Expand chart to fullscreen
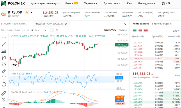The width and height of the screenshot is (181, 108). coord(125,24)
